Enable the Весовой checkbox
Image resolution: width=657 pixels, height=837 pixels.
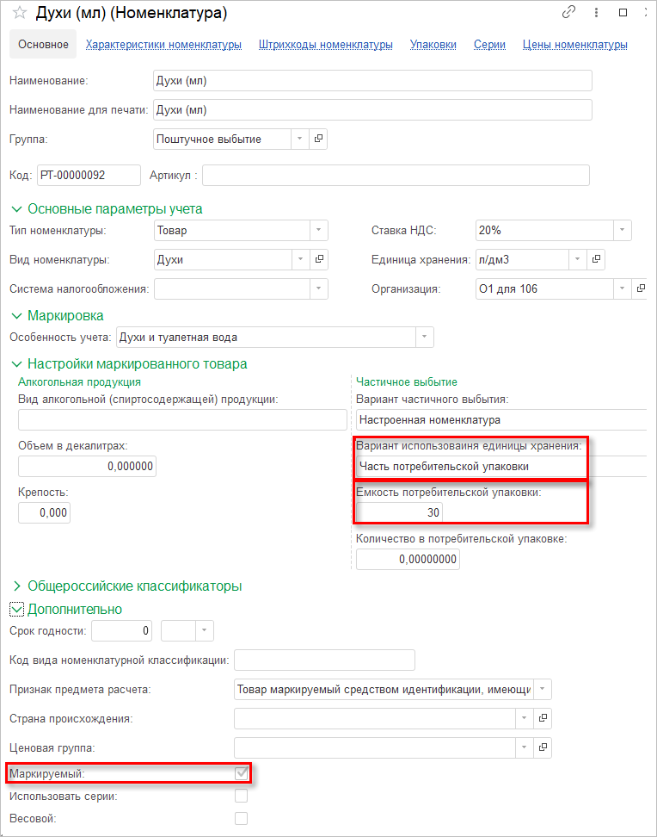coord(242,818)
